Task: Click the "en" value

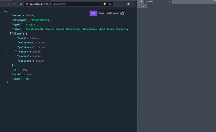Action: [27, 79]
